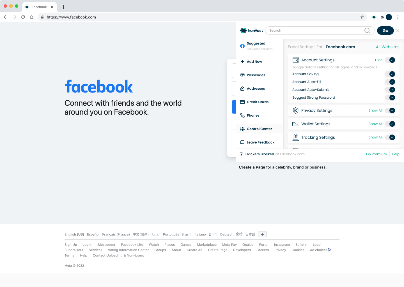
Task: Toggle the Account Auto-Submit switch
Action: click(x=390, y=90)
